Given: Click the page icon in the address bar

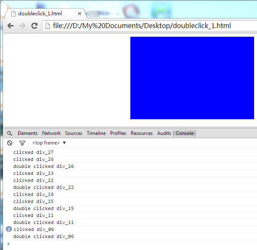Looking at the screenshot, I should tap(48, 26).
